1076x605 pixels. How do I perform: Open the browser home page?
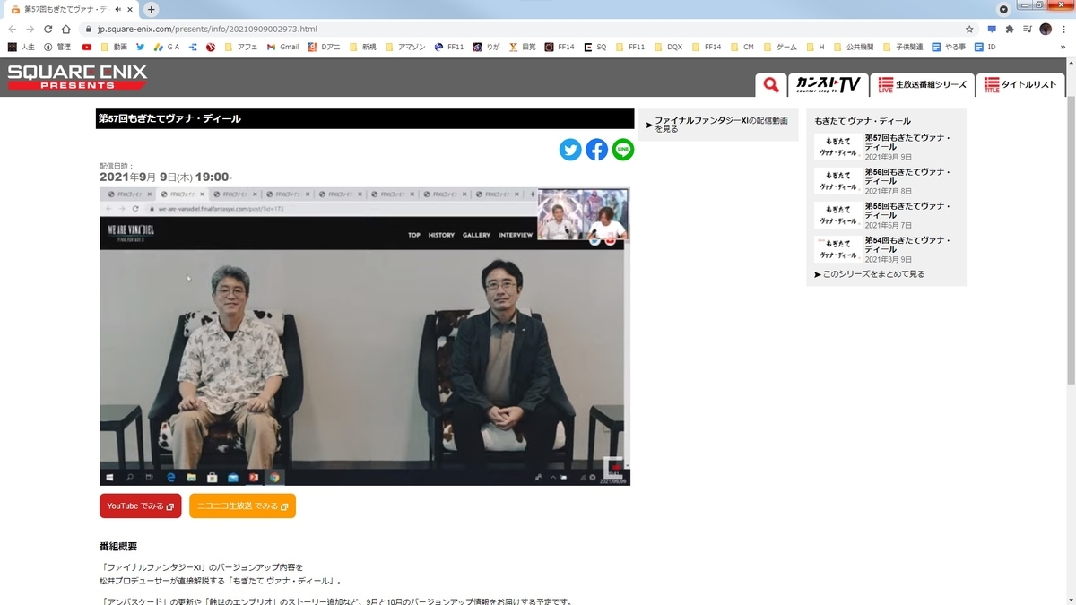(66, 29)
